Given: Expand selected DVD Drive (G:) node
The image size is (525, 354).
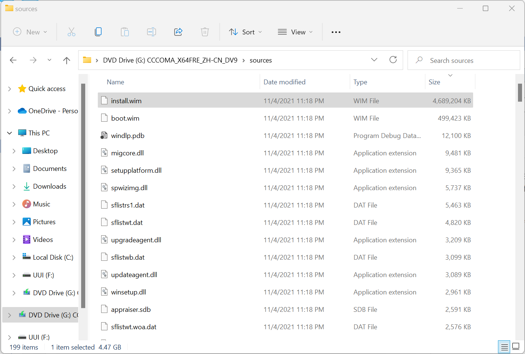Looking at the screenshot, I should 10,315.
